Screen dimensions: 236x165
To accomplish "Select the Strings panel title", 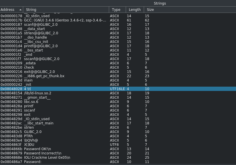I will click(160, 3).
